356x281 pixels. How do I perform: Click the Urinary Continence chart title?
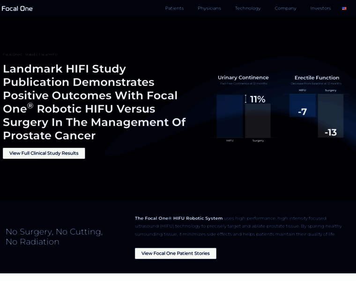(243, 78)
